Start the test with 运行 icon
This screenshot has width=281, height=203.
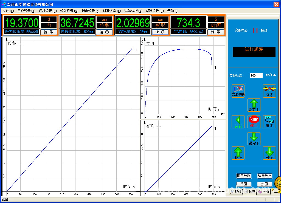pyautogui.click(x=238, y=122)
